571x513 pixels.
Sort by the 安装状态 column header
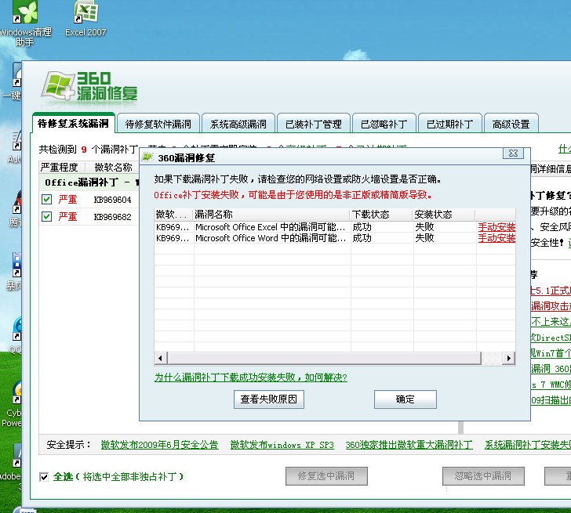pyautogui.click(x=444, y=215)
